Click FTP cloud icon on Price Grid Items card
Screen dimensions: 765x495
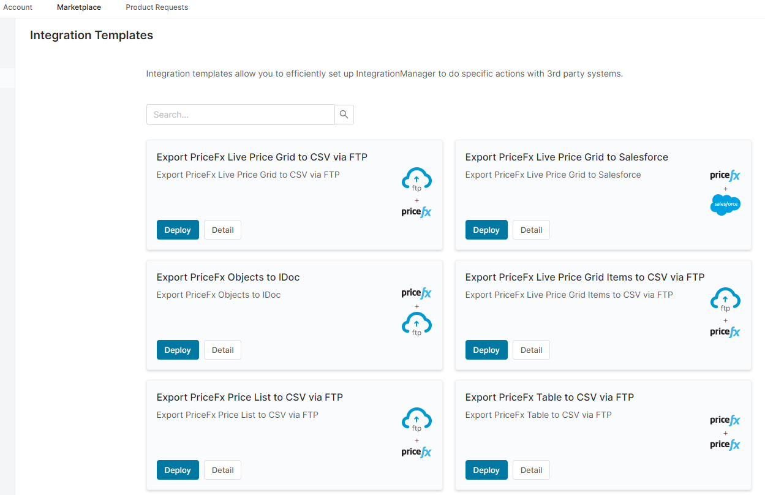click(725, 300)
